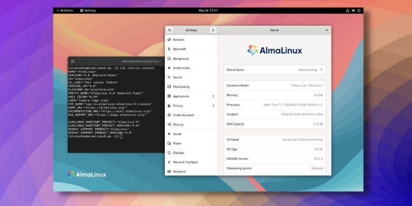Screen dimensions: 412x206
Task: Click the network status icon in top bar
Action: click(x=347, y=10)
